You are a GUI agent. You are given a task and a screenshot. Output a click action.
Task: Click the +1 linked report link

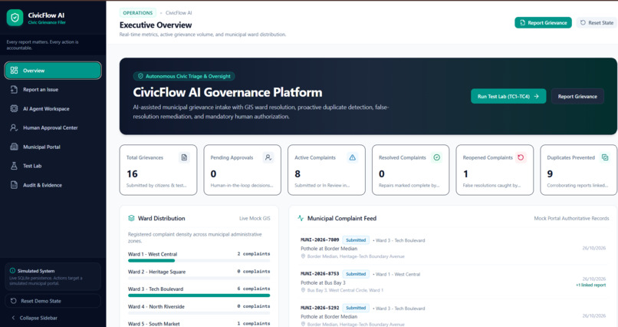coord(591,285)
